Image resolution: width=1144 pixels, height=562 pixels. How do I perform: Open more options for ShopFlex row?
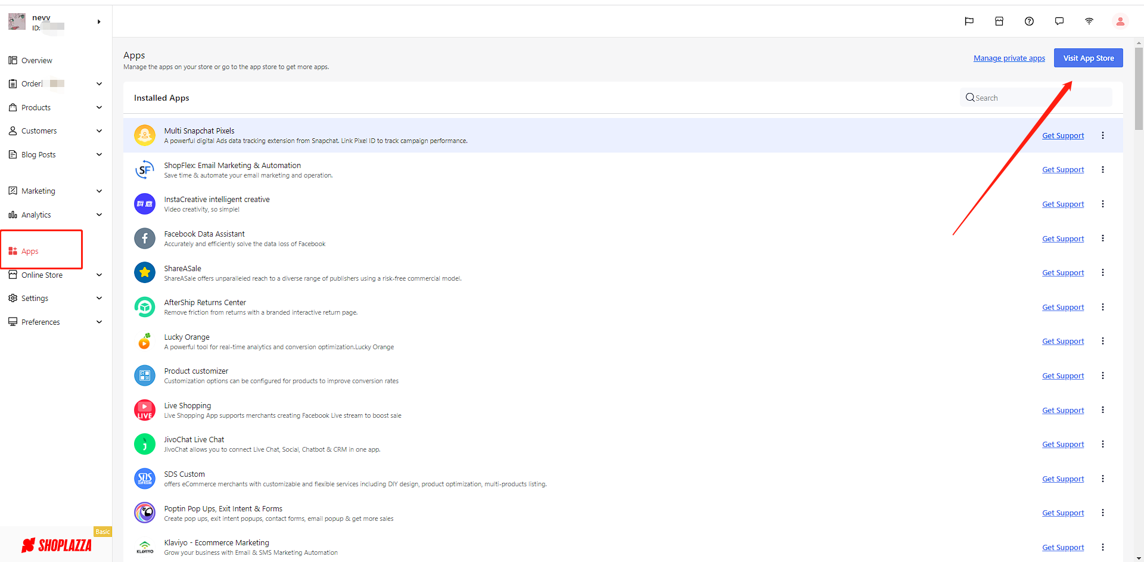[1103, 170]
